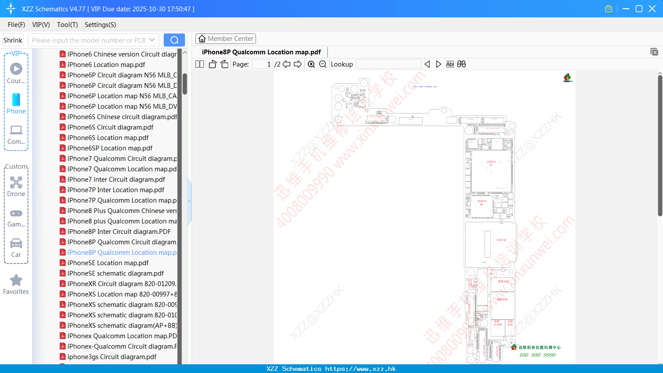Image resolution: width=663 pixels, height=373 pixels.
Task: Go to previous page arrow
Action: pos(286,64)
